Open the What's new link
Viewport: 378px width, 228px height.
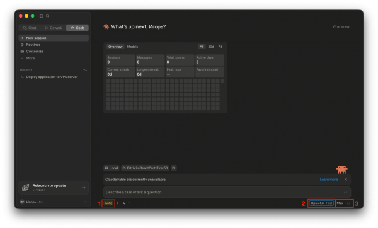pyautogui.click(x=341, y=26)
